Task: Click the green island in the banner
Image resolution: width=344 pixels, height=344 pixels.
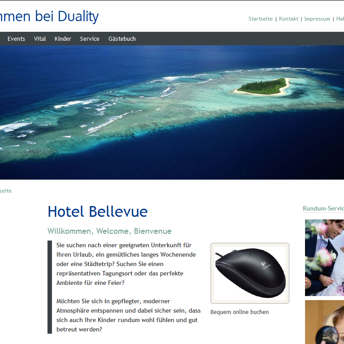Action: [x=263, y=87]
